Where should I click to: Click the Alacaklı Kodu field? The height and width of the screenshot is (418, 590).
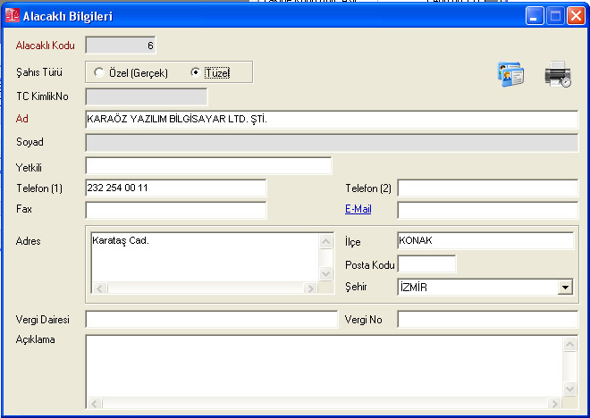pyautogui.click(x=121, y=46)
